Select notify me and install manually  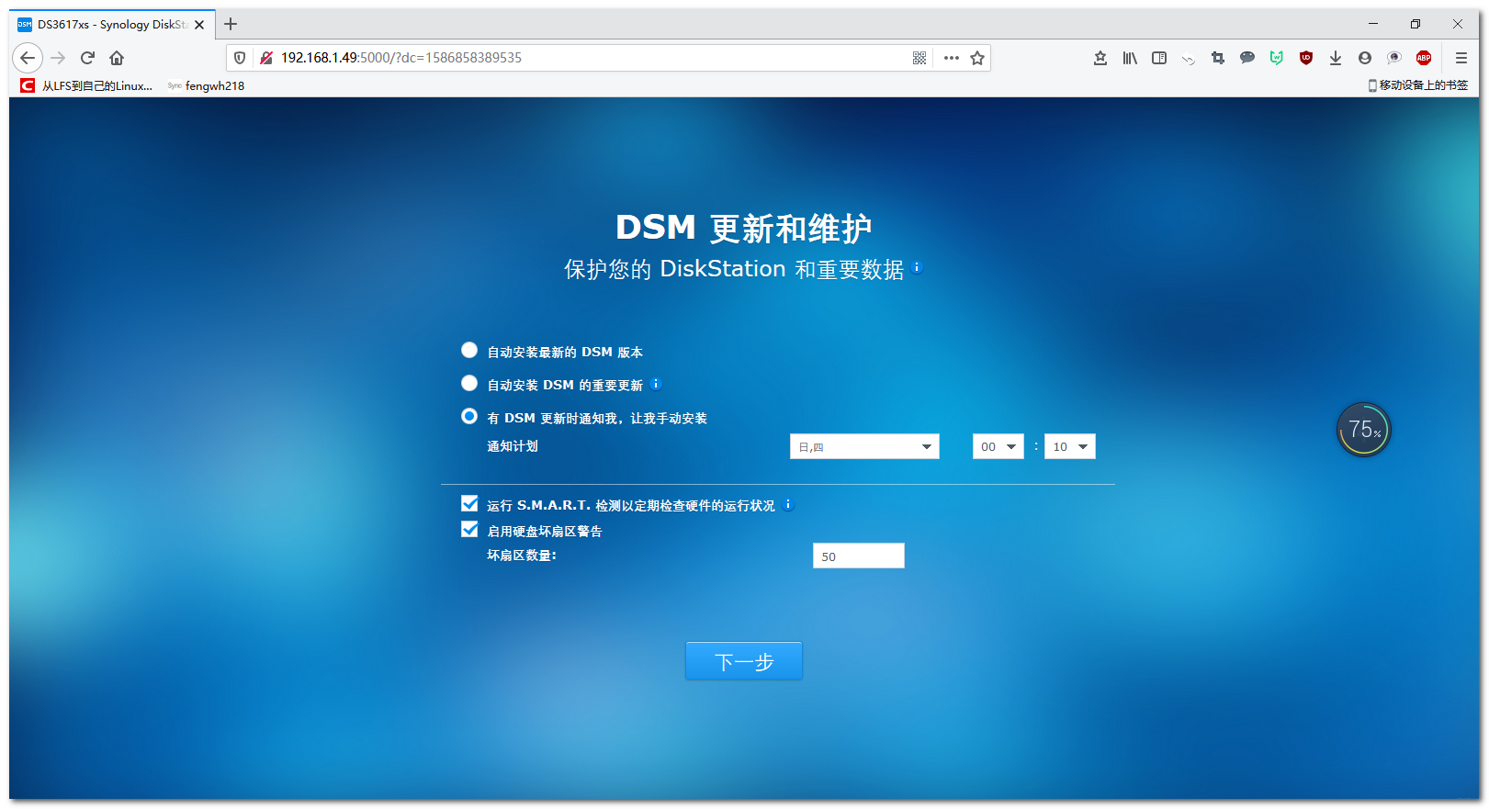469,416
